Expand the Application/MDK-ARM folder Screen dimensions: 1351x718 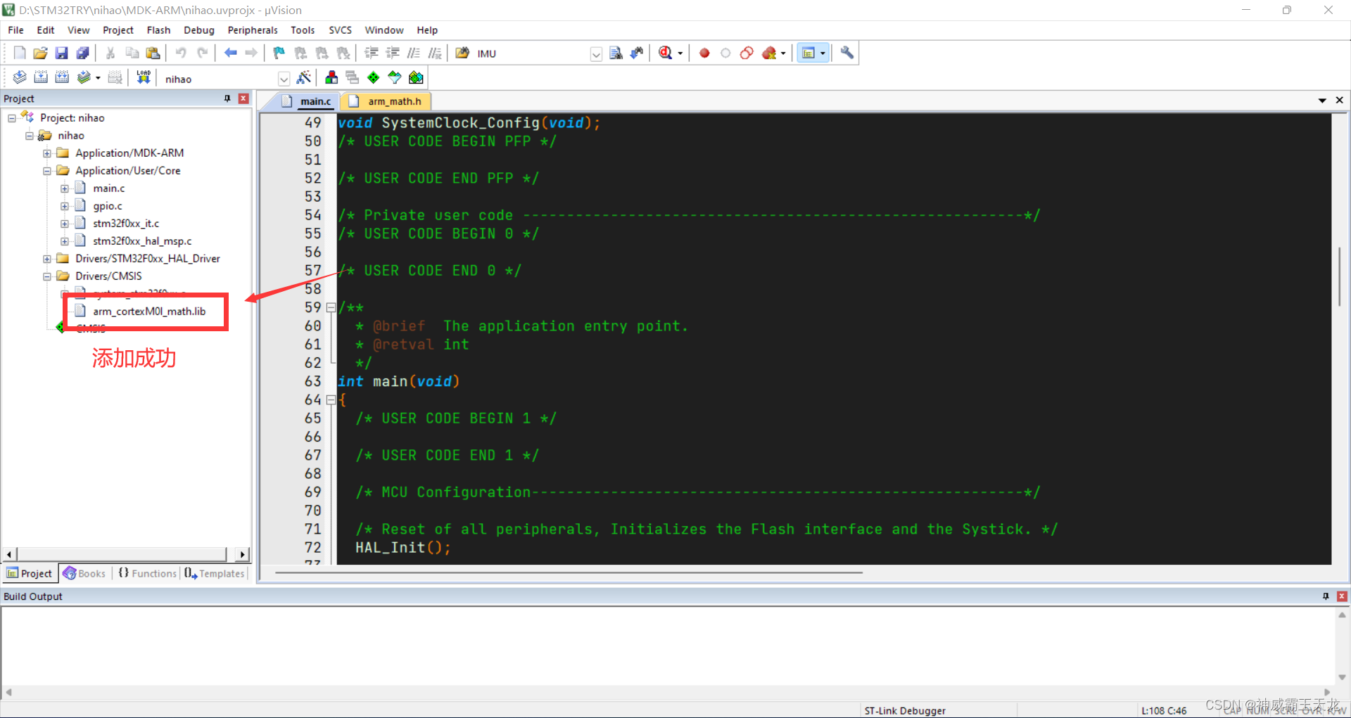(x=47, y=153)
